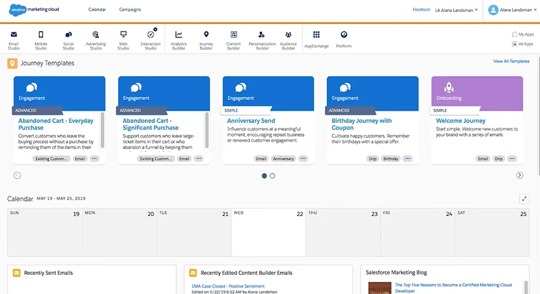Open the Campaigns menu item

click(130, 10)
